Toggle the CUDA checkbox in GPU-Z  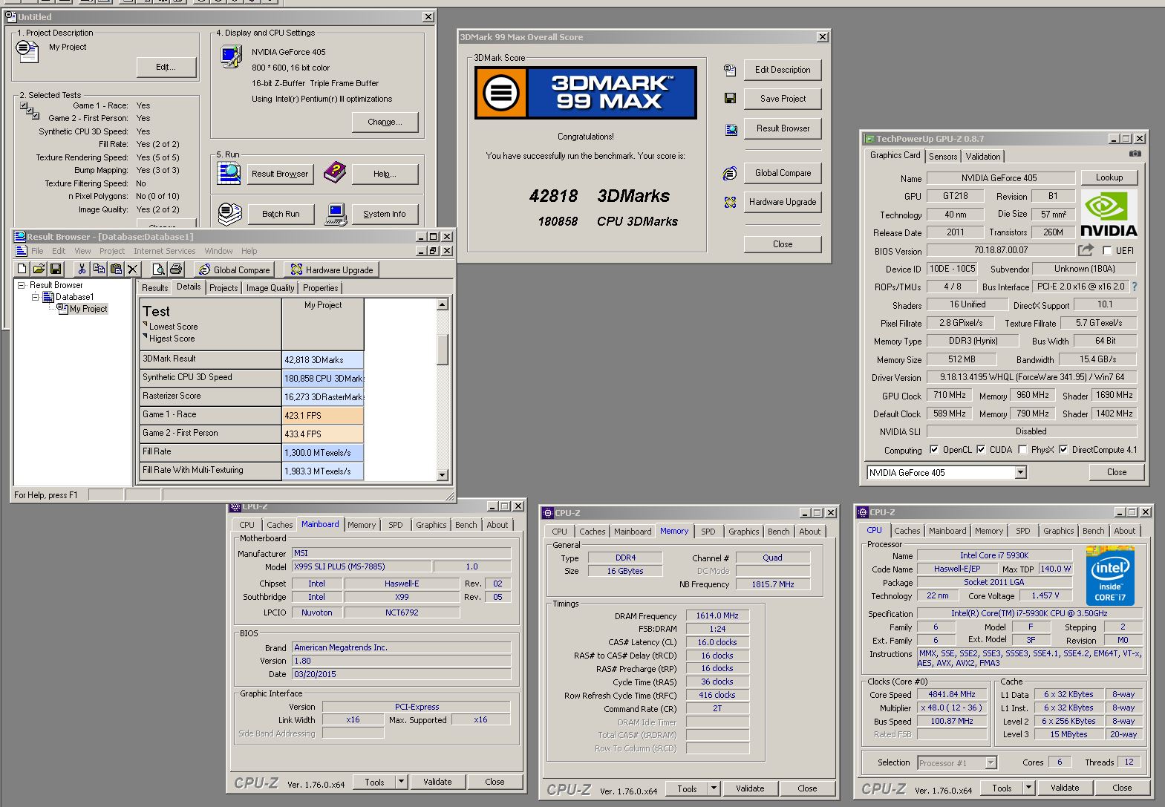pyautogui.click(x=981, y=450)
